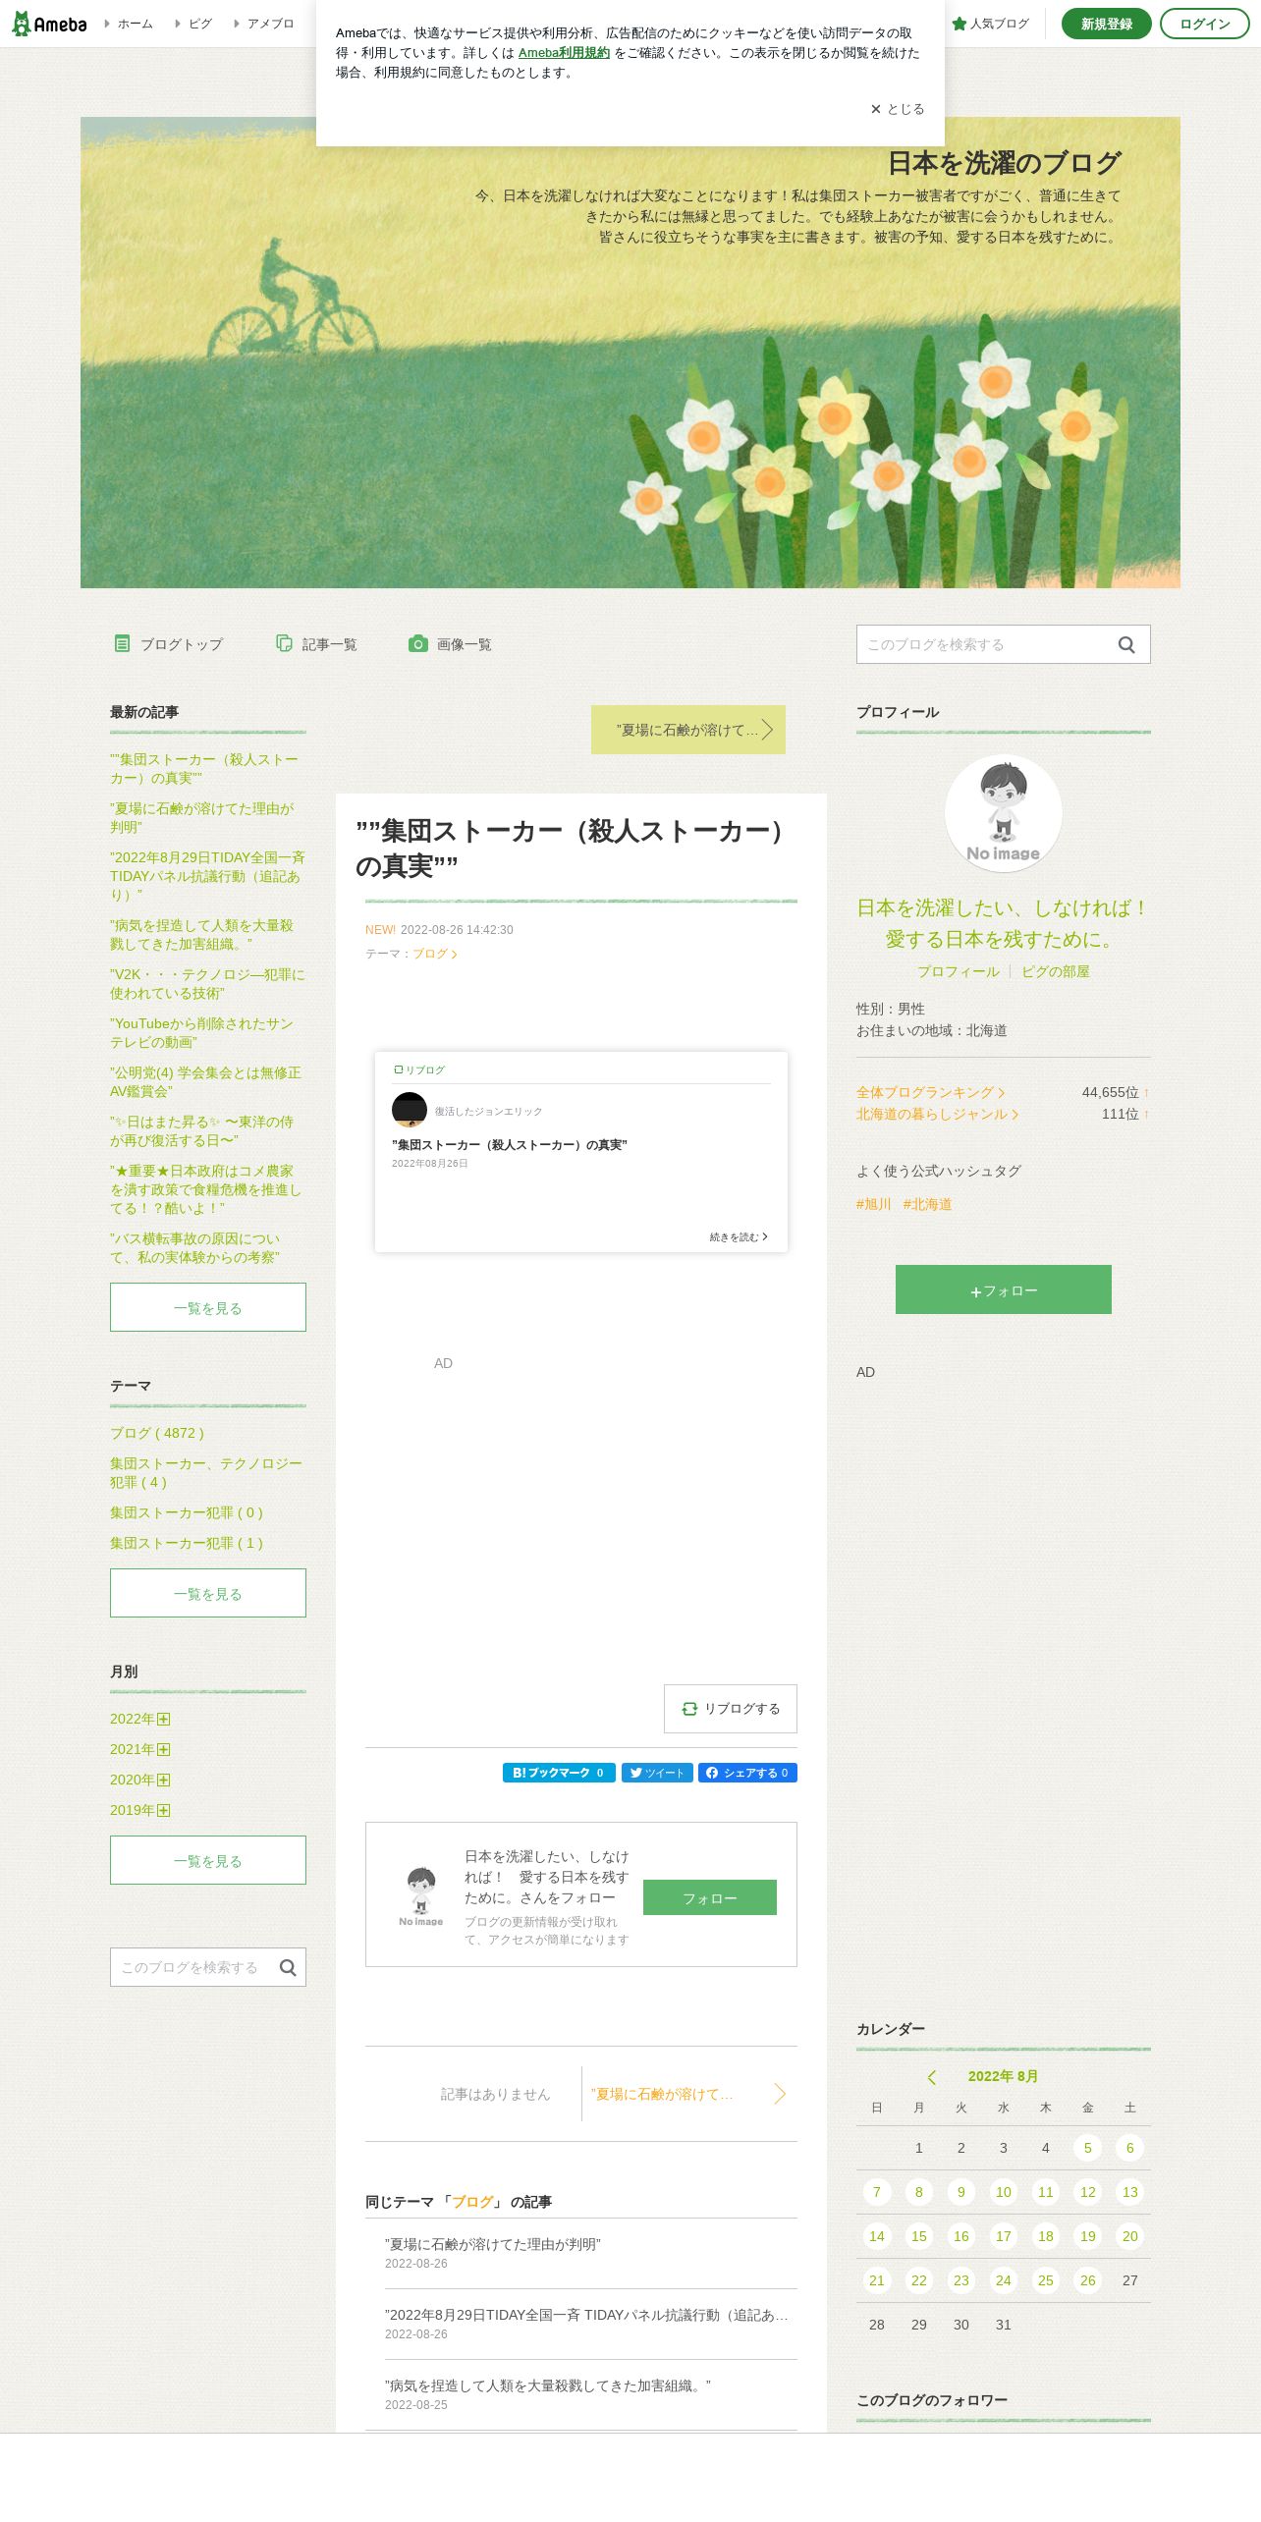The height and width of the screenshot is (2522, 1261).
Task: Click the Facebook シェアする button
Action: tap(747, 1773)
